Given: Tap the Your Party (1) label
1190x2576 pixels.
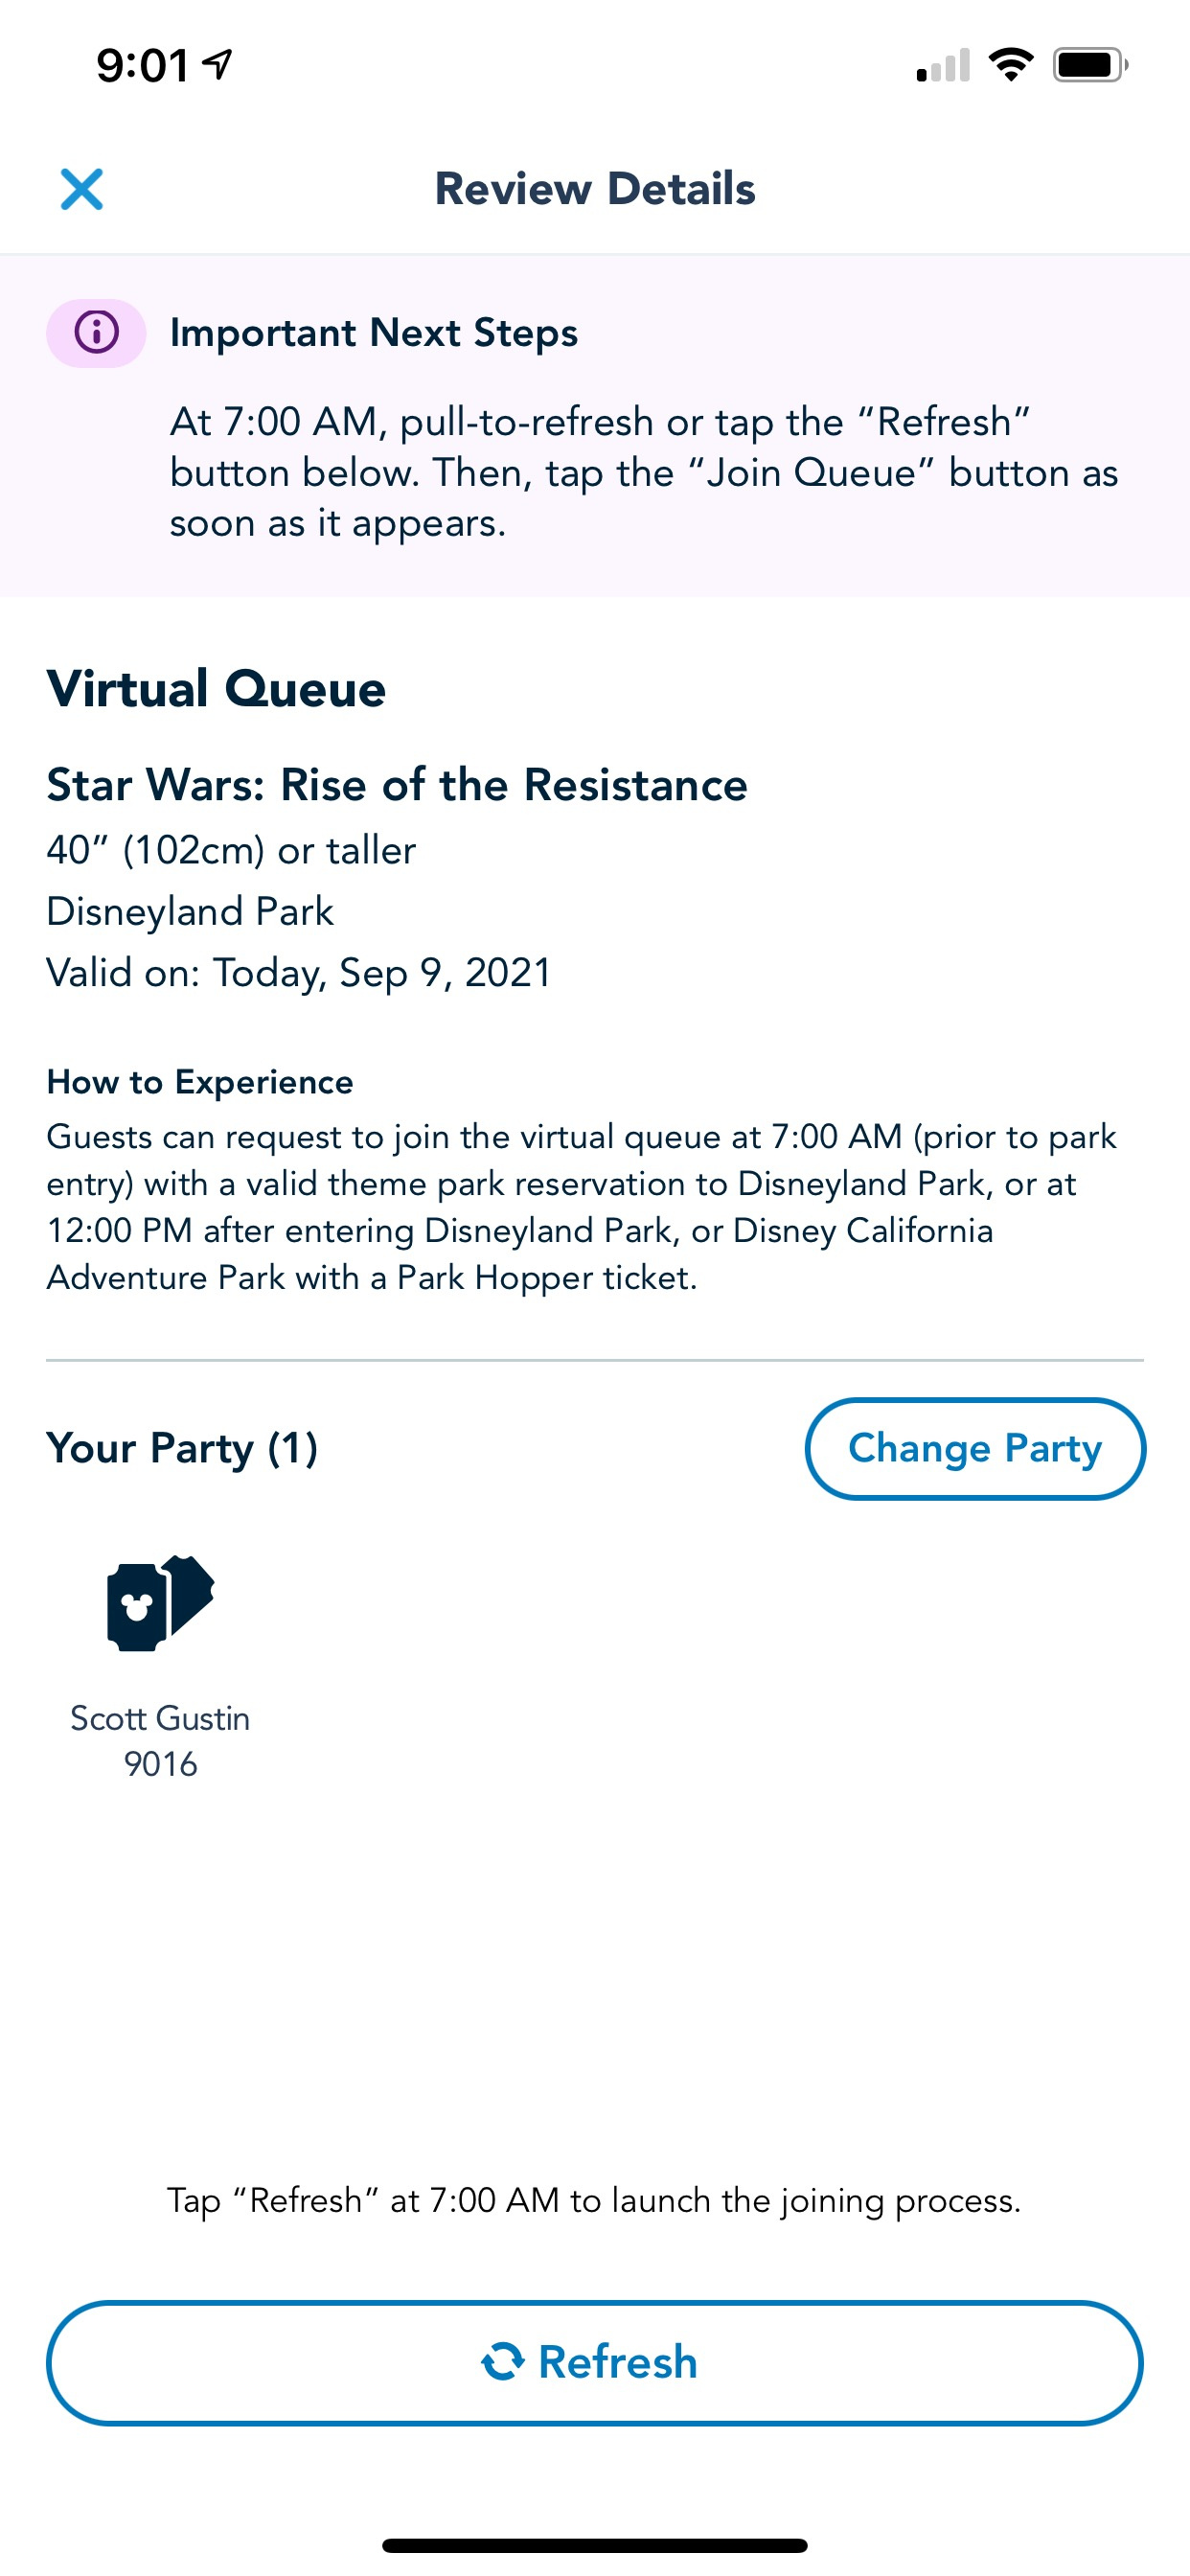Looking at the screenshot, I should click(182, 1448).
